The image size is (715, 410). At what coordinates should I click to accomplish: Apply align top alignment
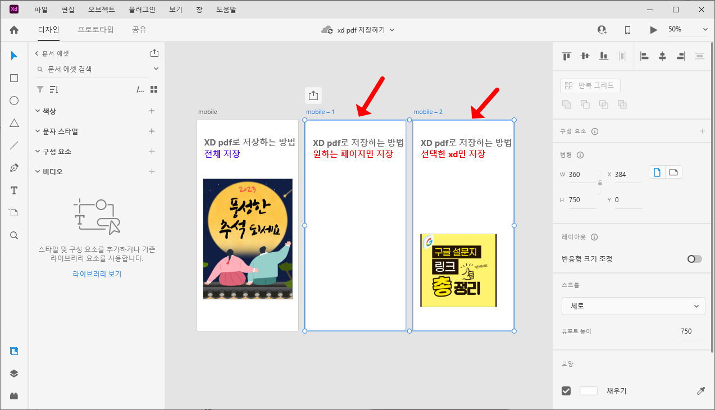566,56
